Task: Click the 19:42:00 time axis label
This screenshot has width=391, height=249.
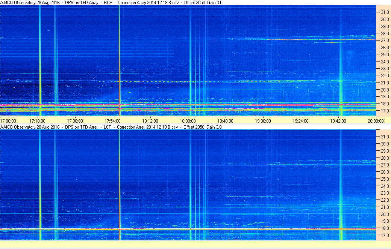Action: click(x=338, y=121)
